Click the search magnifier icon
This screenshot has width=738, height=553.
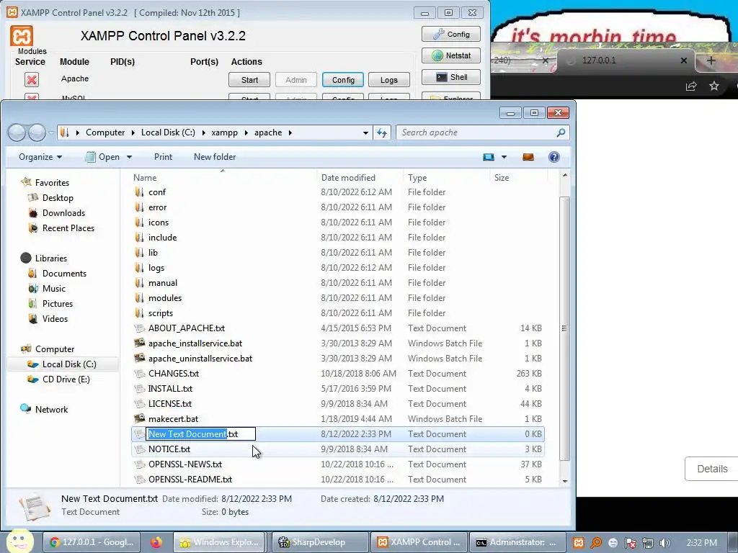(x=561, y=132)
